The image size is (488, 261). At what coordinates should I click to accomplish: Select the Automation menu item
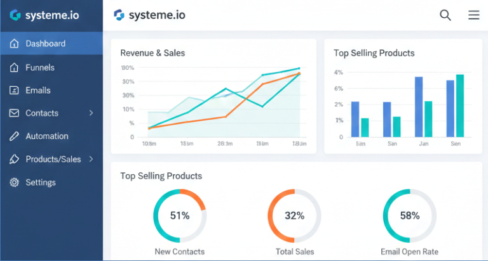click(x=46, y=136)
